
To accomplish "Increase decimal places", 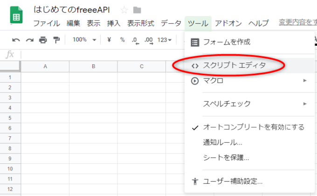I will pos(149,40).
